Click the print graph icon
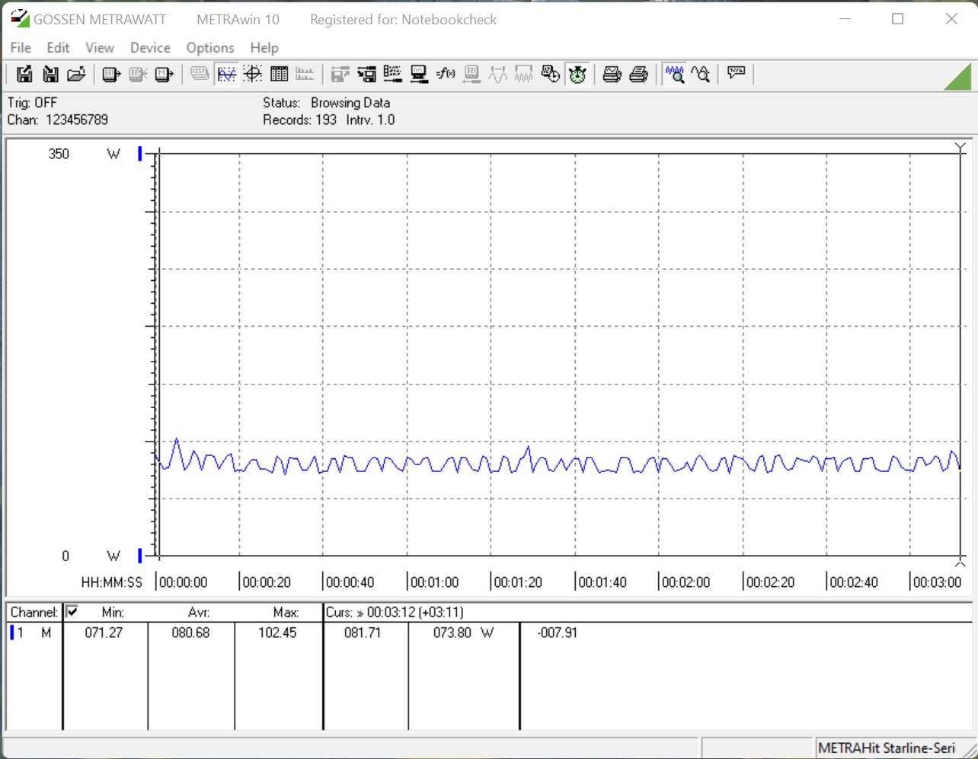 612,74
